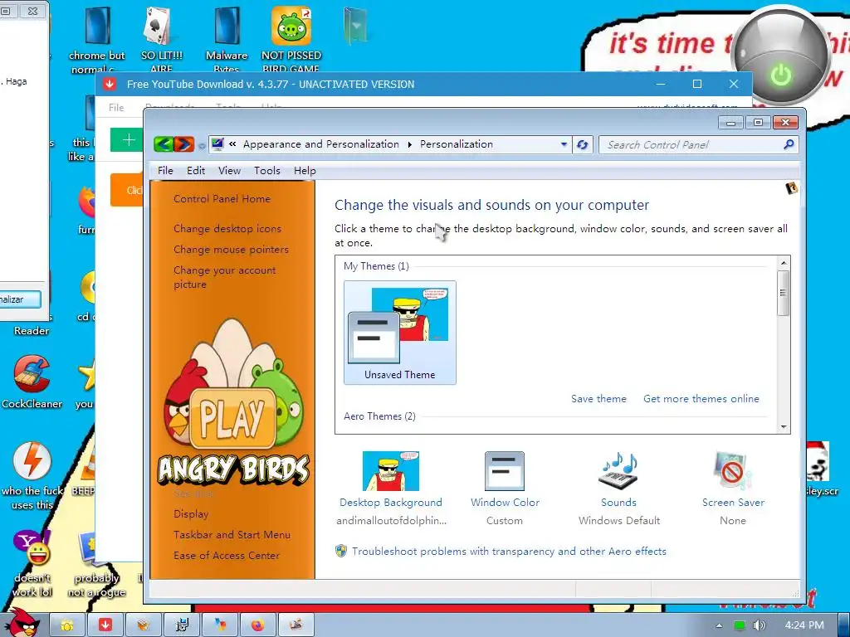
Task: Click the Show desktop strip at taskbar end
Action: coord(844,625)
